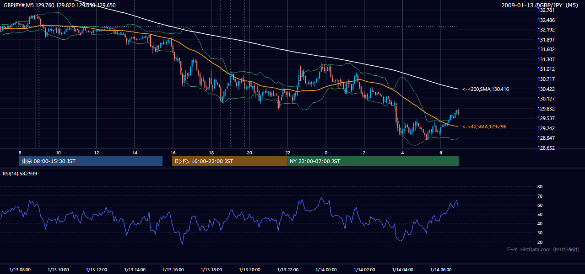The height and width of the screenshot is (274, 585).
Task: Click price axis label 132.192
Action: (546, 30)
